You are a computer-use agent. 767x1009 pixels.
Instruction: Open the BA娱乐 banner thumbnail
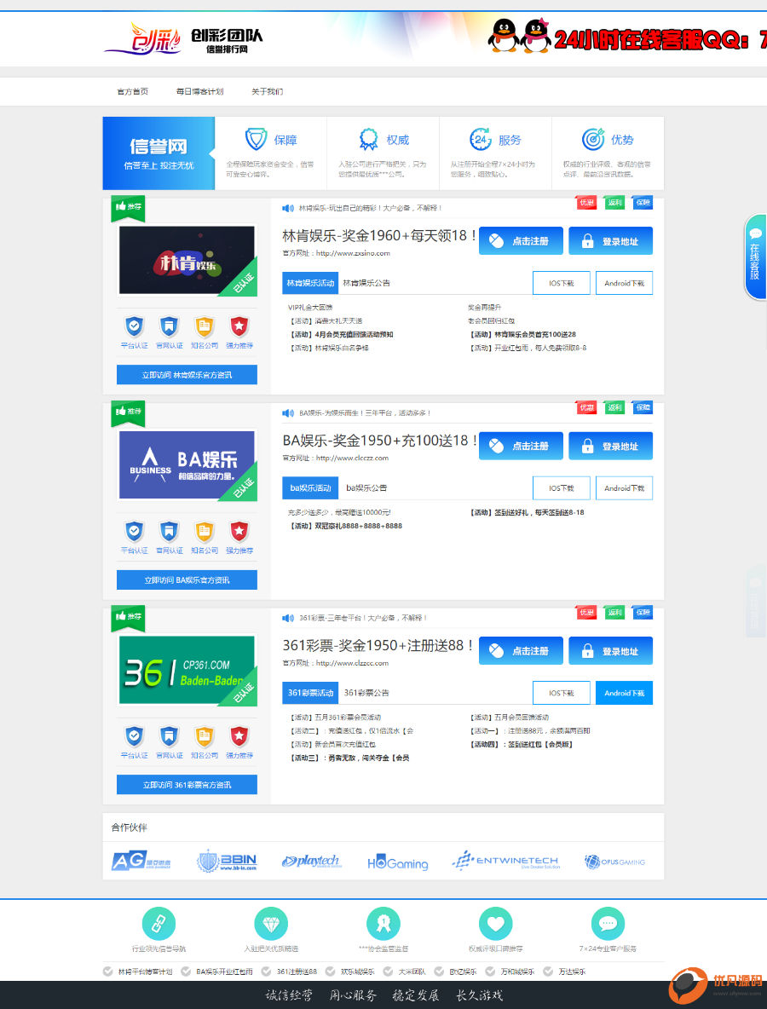pos(187,465)
